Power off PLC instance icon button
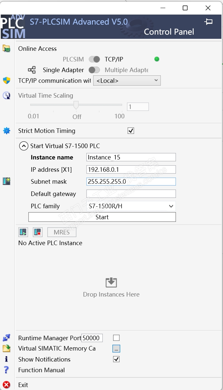Image resolution: width=223 pixels, height=390 pixels. pyautogui.click(x=38, y=232)
